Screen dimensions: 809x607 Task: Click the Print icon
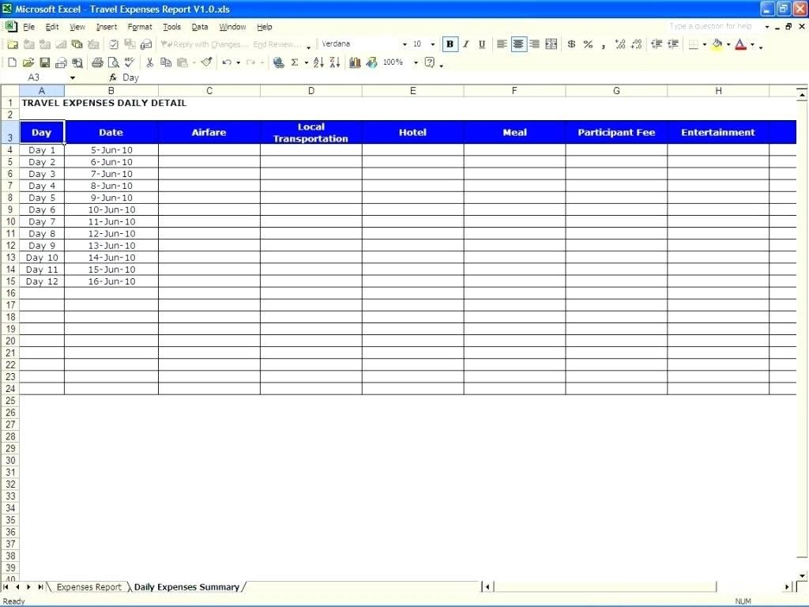97,62
